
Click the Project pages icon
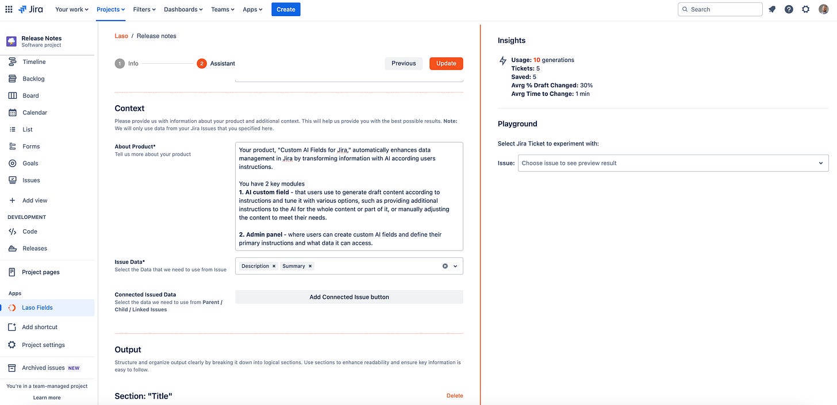tap(12, 272)
